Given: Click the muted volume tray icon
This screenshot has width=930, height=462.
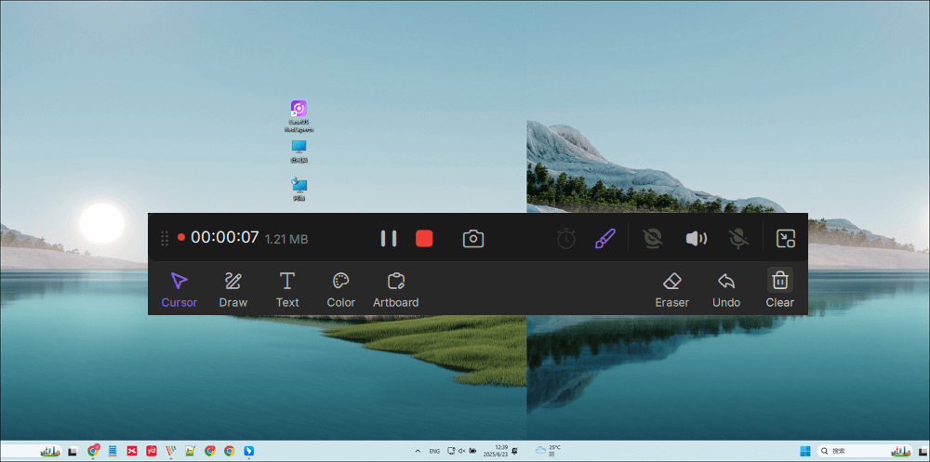Looking at the screenshot, I should tap(461, 451).
